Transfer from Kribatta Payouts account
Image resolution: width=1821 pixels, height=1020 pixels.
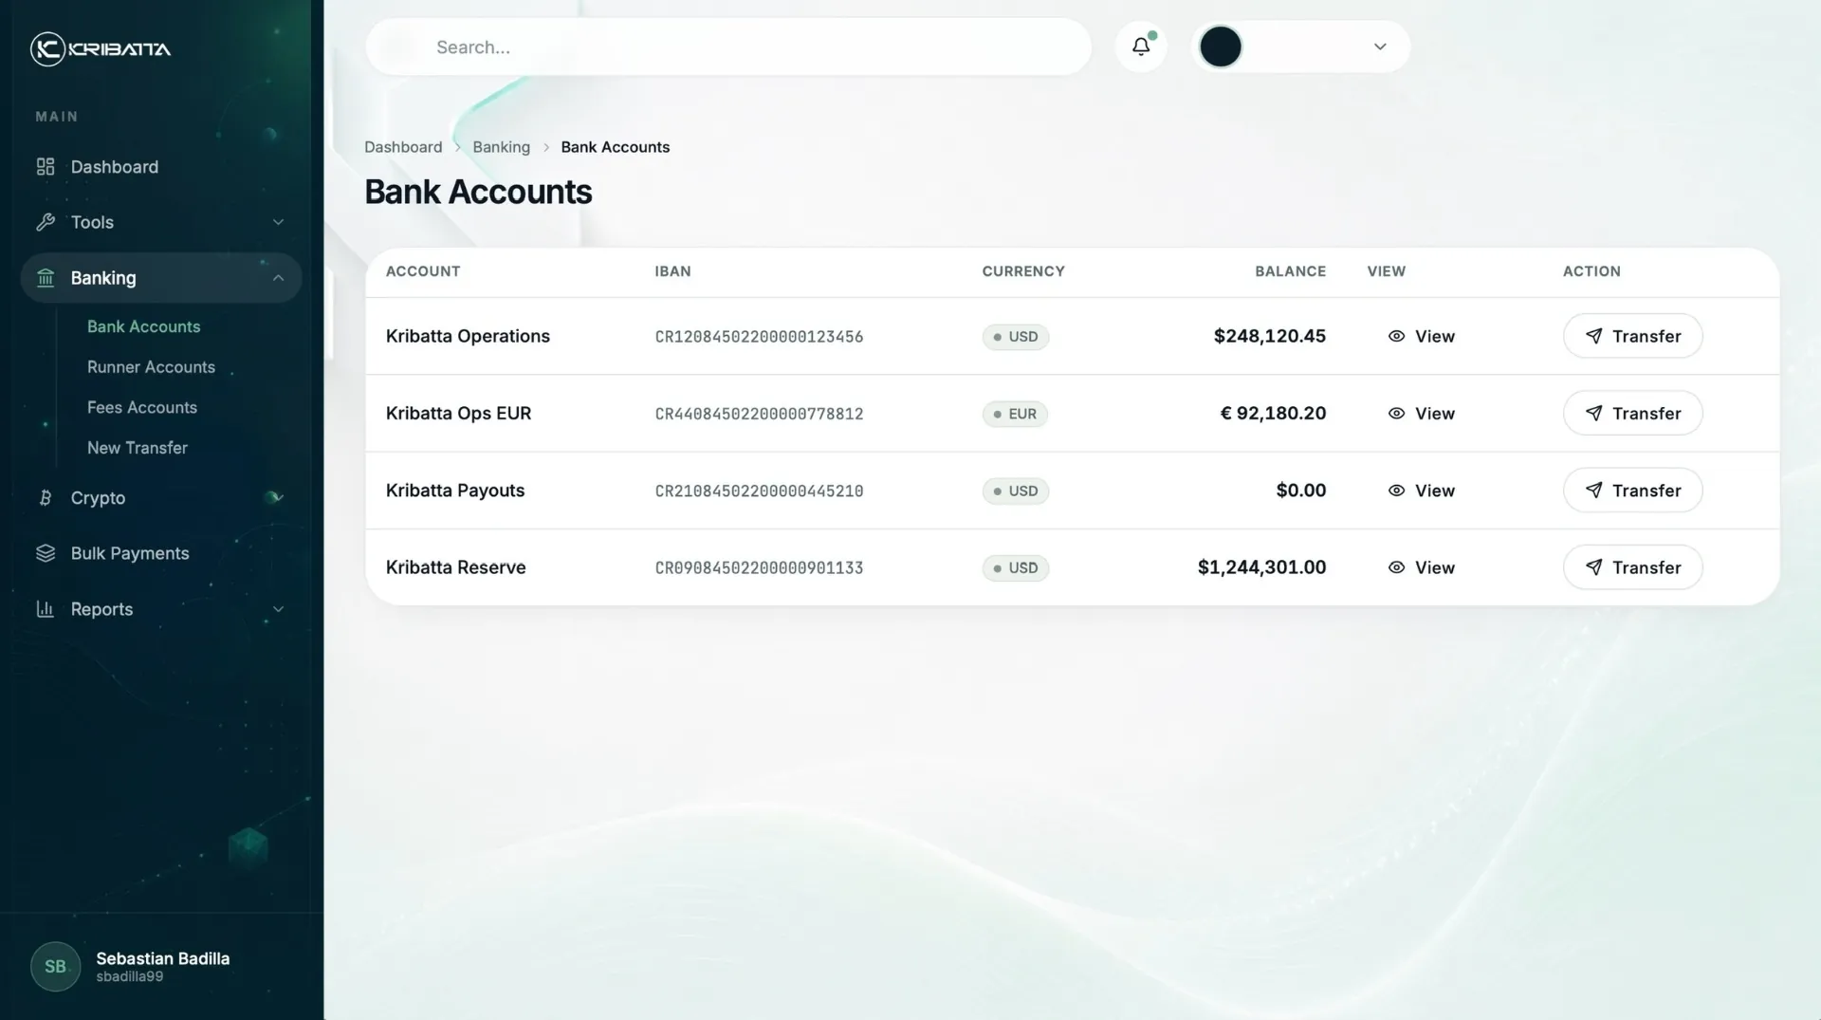1632,491
